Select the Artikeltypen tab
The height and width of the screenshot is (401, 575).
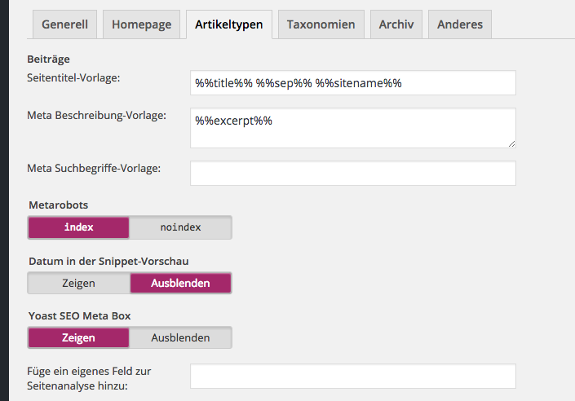(228, 24)
